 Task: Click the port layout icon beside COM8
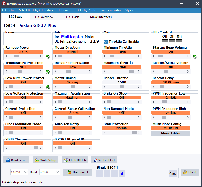[5, 172]
